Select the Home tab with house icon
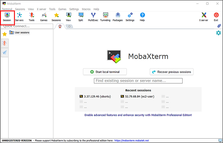Screen dimensions: 223x143 pos(60,26)
